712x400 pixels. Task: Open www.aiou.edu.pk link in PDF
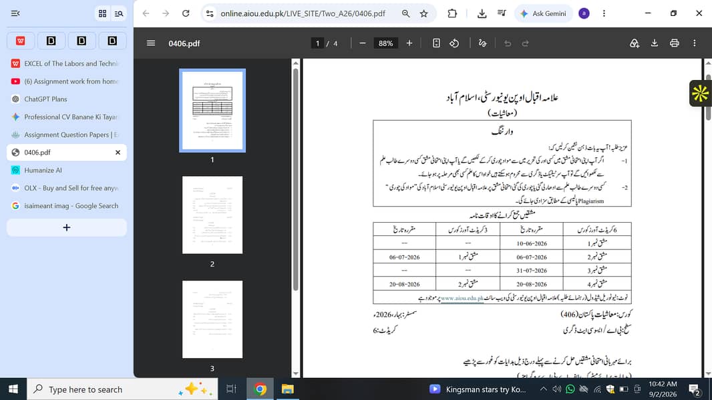[462, 298]
